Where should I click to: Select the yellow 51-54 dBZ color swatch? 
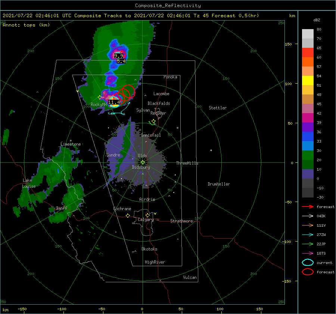pos(308,80)
